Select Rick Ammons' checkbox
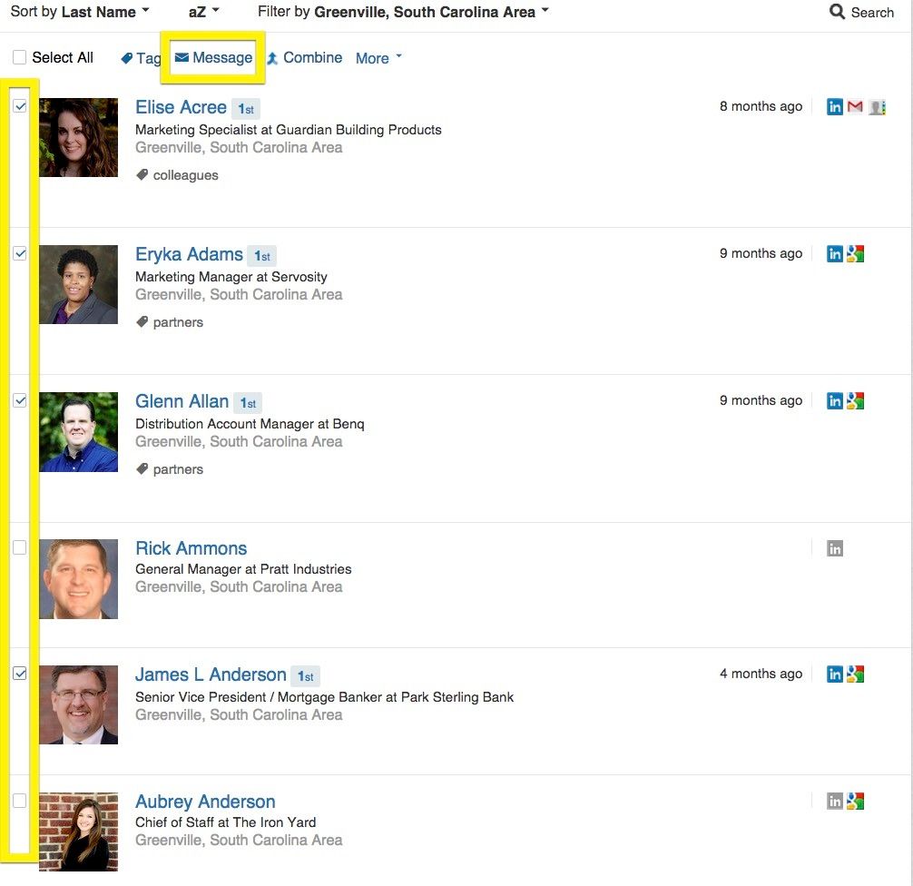 (20, 547)
